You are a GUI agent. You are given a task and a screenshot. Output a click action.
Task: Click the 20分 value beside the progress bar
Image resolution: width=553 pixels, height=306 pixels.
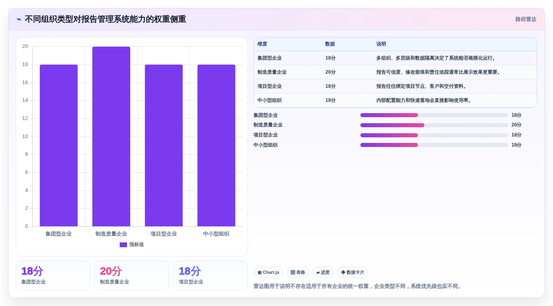(516, 125)
